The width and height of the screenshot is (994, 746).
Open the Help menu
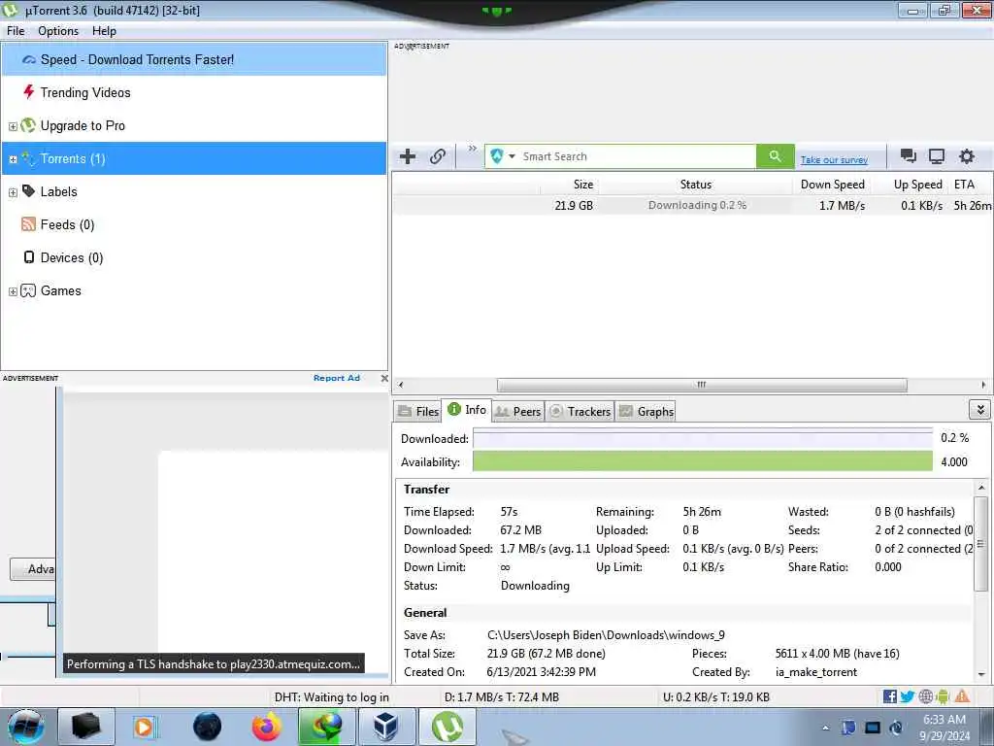104,30
